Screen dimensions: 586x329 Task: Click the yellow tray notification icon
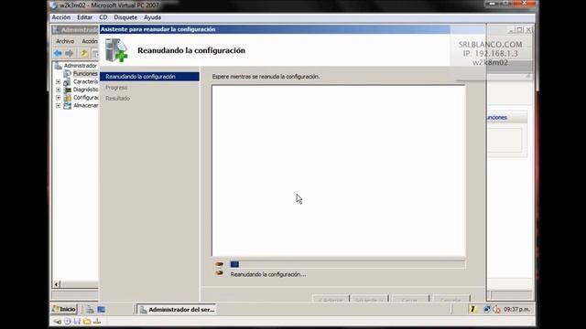(472, 309)
